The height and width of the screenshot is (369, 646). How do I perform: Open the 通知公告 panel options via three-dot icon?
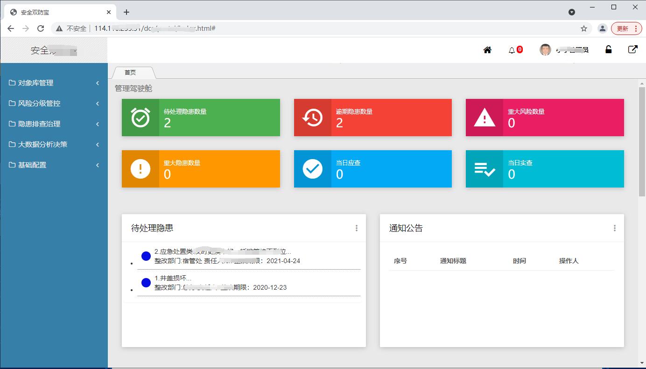coord(615,228)
